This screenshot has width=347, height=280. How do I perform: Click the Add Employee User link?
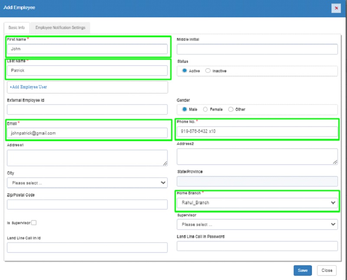[x=29, y=87]
